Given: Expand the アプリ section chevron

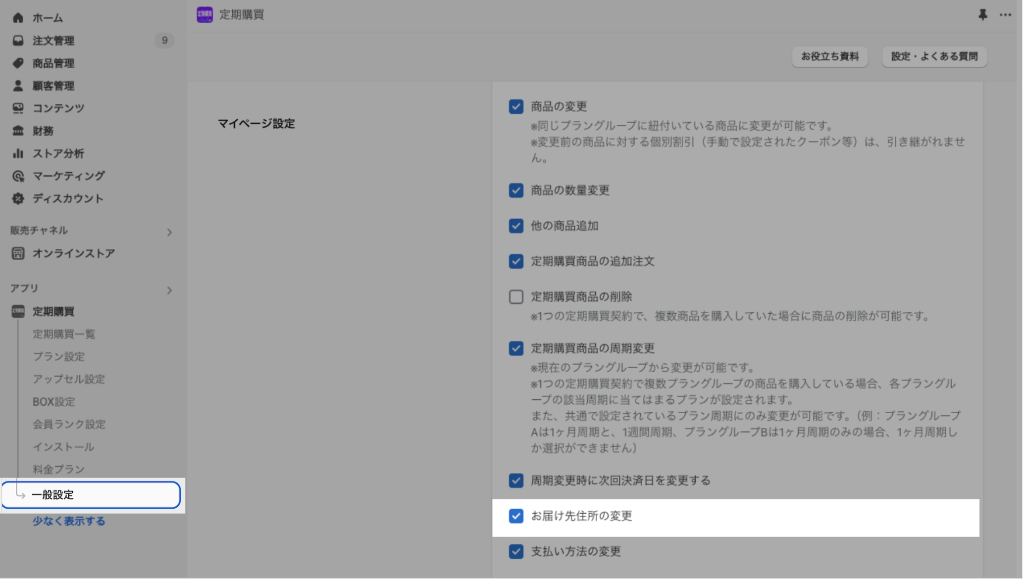Looking at the screenshot, I should pyautogui.click(x=169, y=290).
